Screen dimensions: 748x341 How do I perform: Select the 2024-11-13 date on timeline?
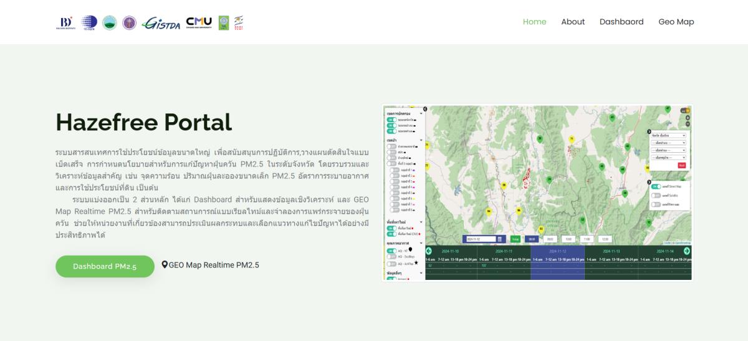coord(611,251)
